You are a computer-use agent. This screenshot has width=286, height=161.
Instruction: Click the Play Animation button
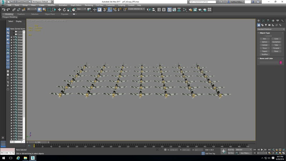[x=262, y=150]
